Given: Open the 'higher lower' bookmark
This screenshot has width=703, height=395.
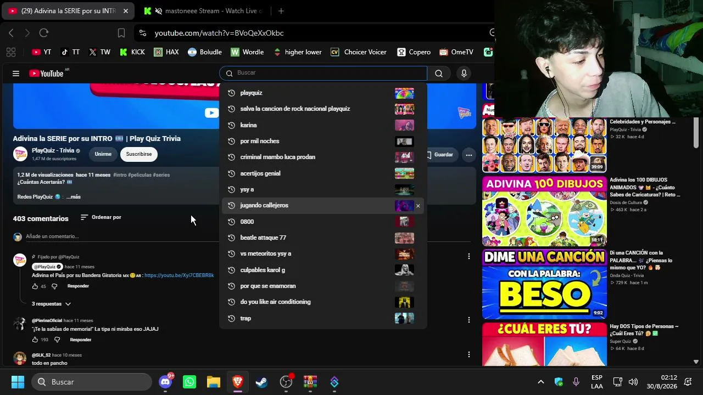Looking at the screenshot, I should [x=297, y=52].
